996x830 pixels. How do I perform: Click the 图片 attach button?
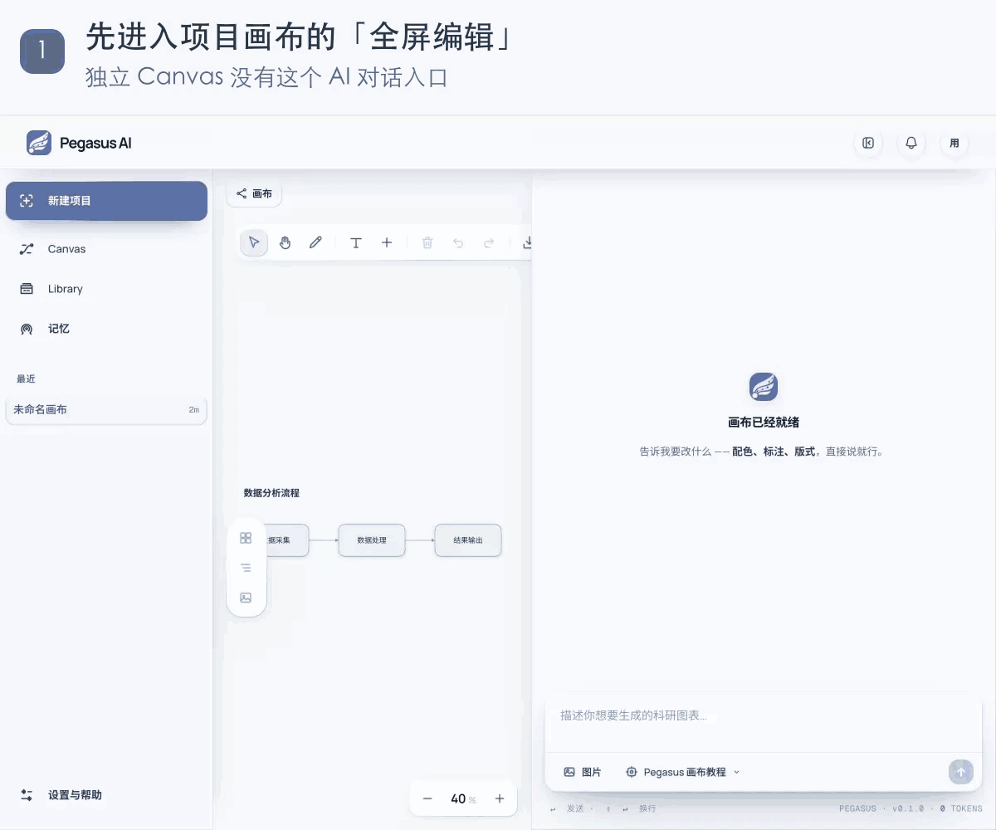point(583,772)
